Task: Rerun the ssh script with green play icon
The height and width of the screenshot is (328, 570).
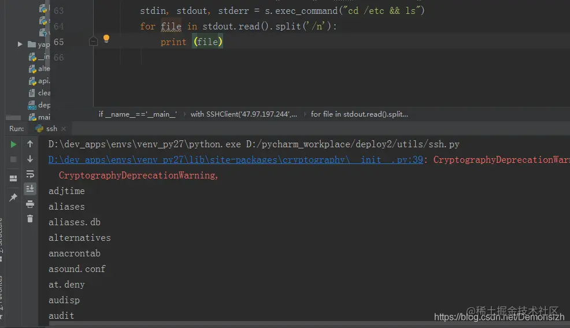Action: [13, 144]
